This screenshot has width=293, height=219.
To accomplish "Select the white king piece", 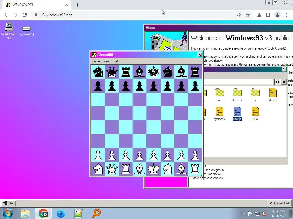I will (153, 169).
